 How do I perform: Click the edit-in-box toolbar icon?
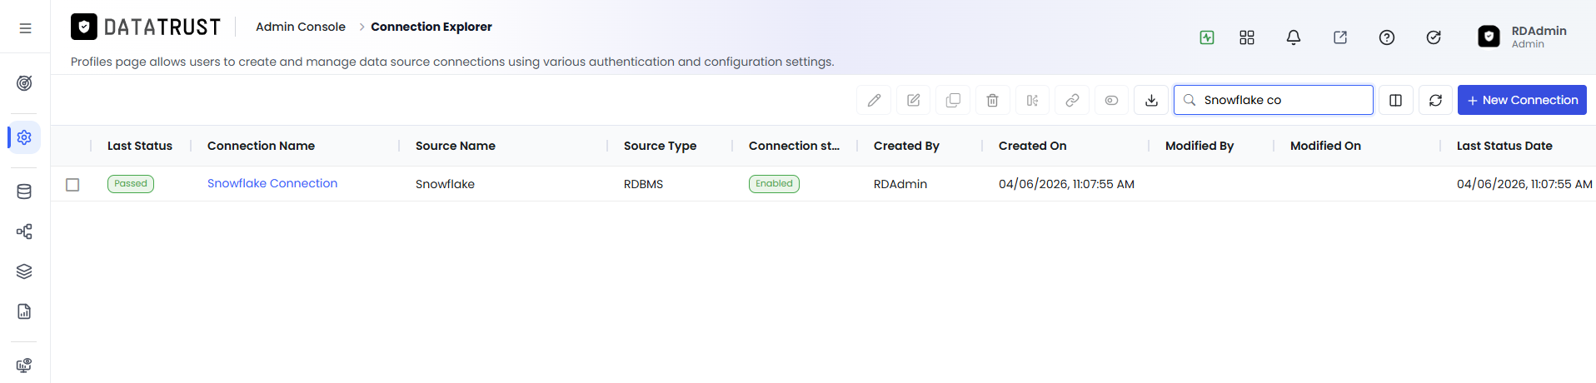click(914, 100)
